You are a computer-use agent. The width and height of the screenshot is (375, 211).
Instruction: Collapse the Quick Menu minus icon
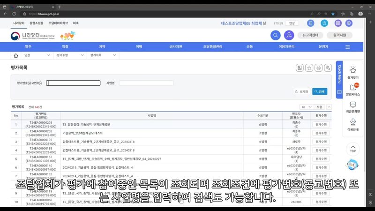[339, 92]
